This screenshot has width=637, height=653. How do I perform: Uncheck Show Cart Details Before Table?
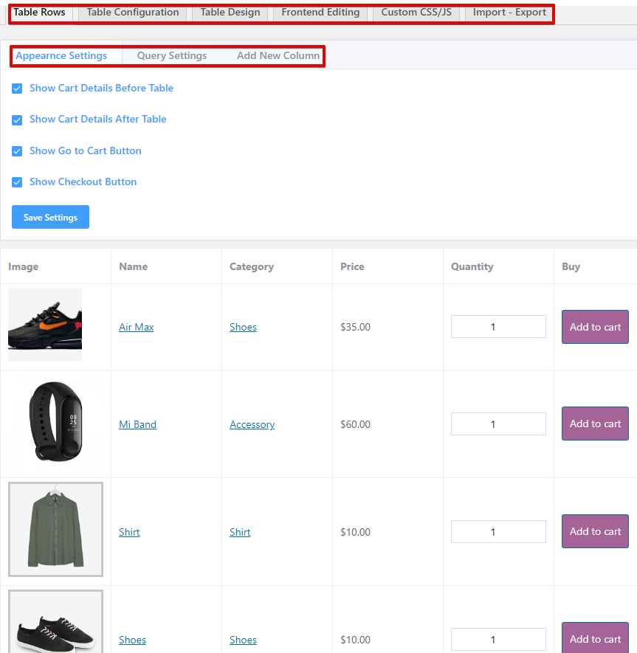pos(17,89)
